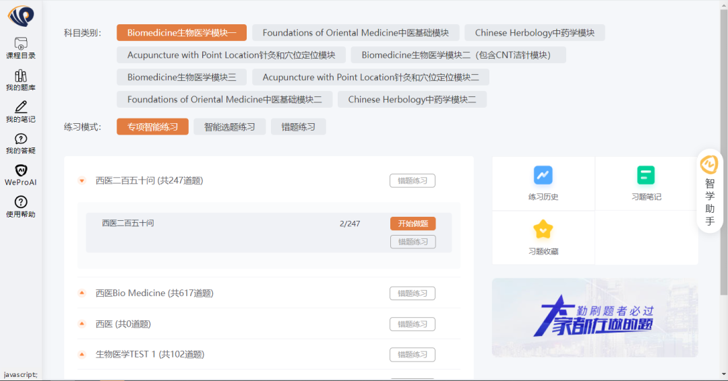Open the 智学助手 assistant widget
The image size is (728, 381).
709,190
